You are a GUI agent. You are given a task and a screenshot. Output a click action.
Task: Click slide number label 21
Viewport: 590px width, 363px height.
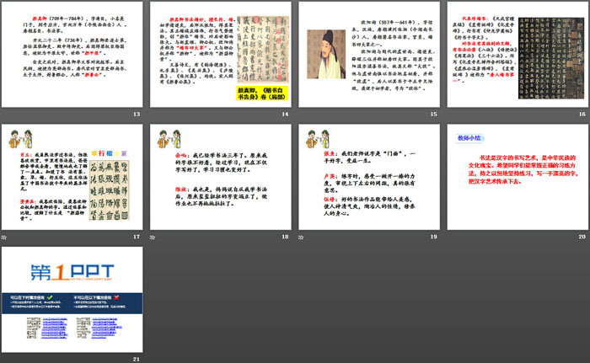point(137,360)
